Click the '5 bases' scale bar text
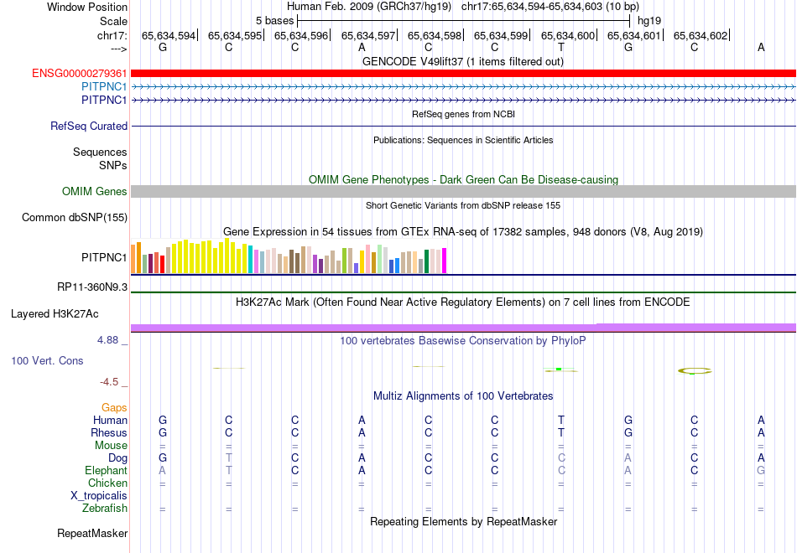Image resolution: width=797 pixels, height=553 pixels. pyautogui.click(x=274, y=21)
